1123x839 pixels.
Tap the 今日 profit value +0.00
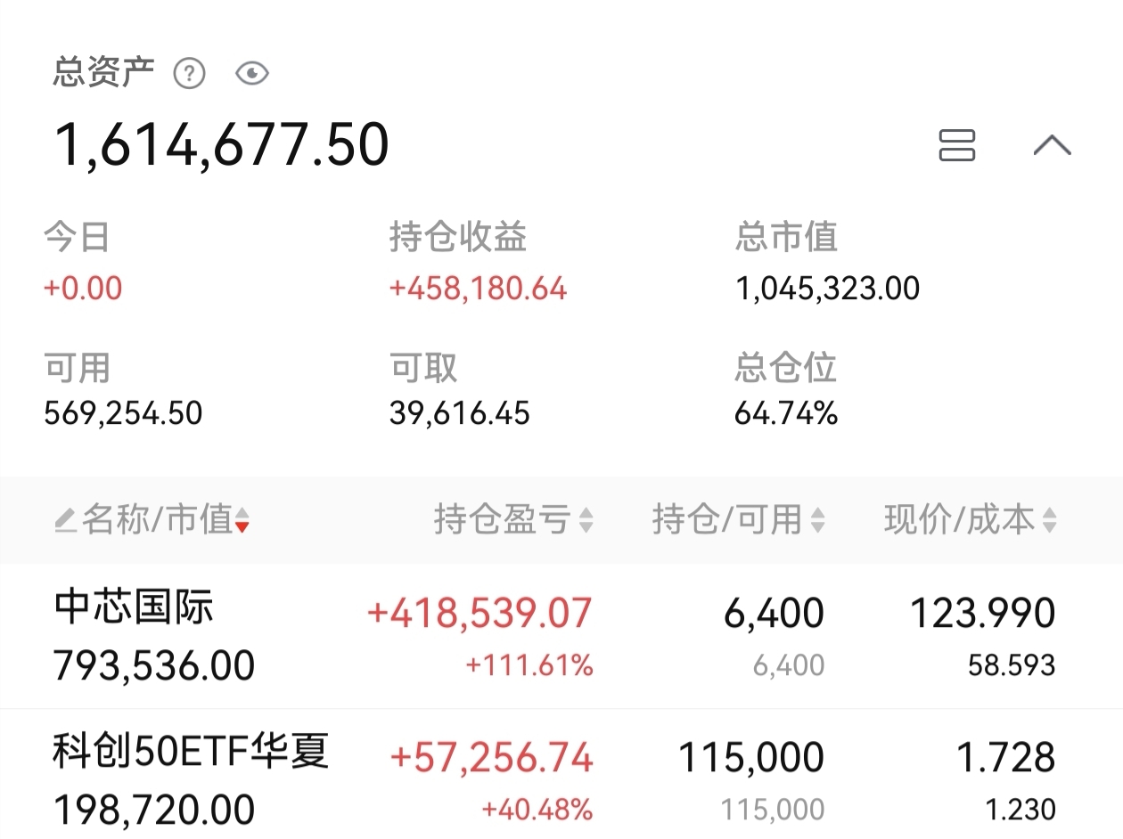pos(83,289)
